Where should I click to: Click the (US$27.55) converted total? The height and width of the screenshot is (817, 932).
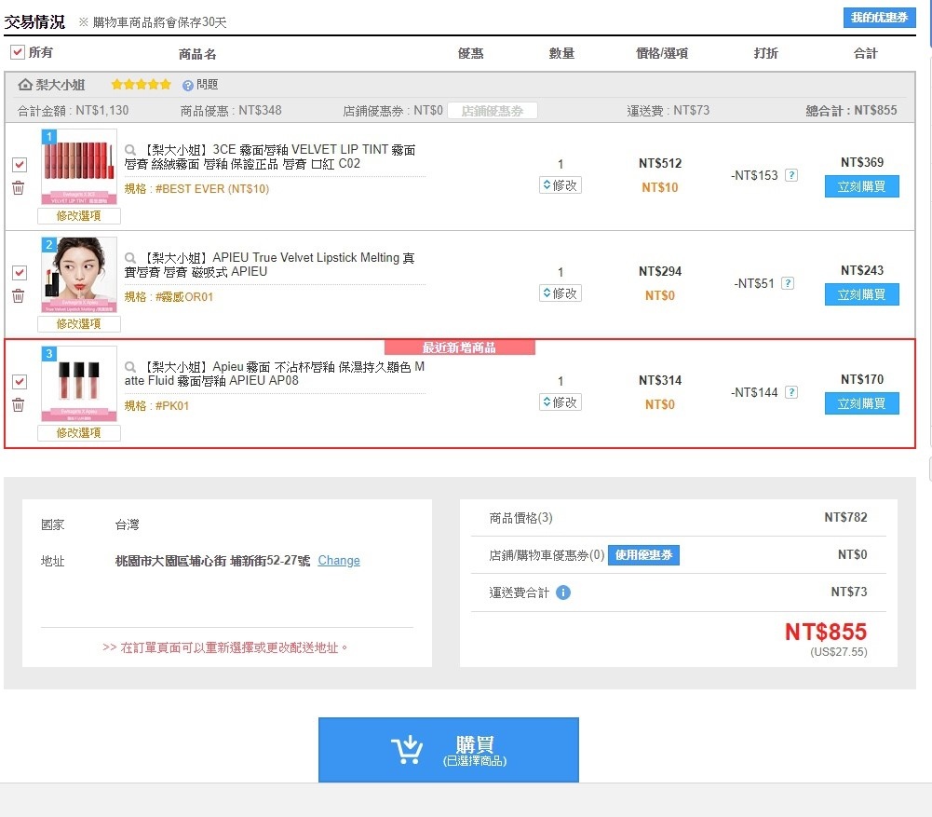coord(839,652)
